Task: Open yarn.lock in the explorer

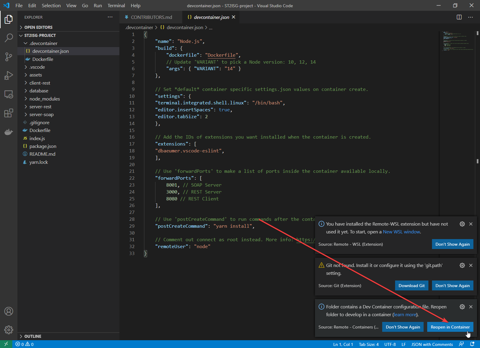Action: click(68, 162)
